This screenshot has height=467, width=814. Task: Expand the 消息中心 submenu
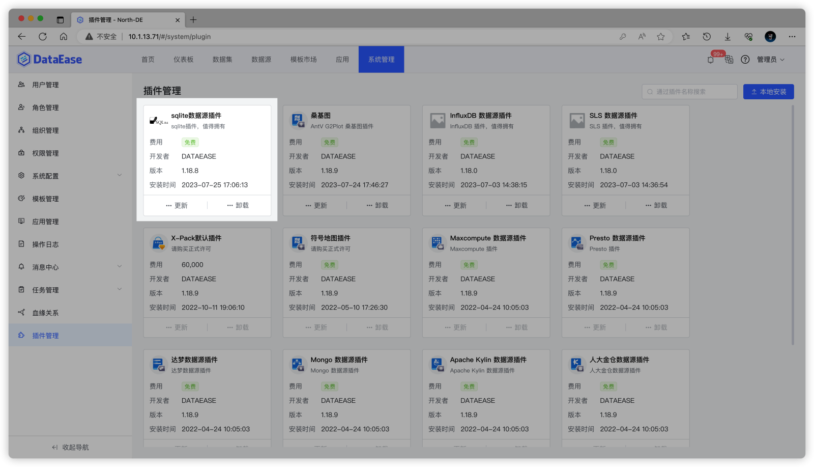pos(120,266)
